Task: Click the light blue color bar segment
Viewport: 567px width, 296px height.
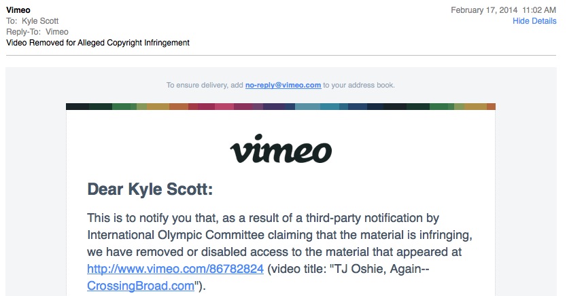Action: point(307,107)
